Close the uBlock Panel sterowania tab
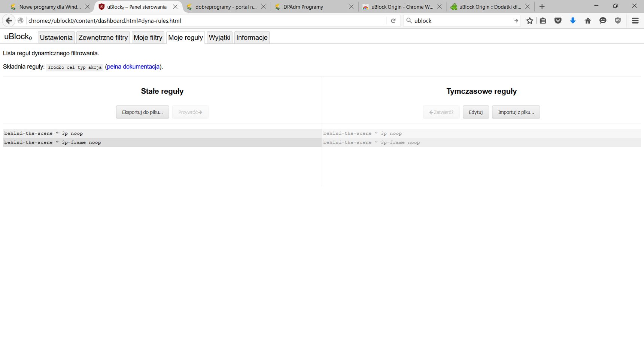The width and height of the screenshot is (644, 345). (175, 7)
